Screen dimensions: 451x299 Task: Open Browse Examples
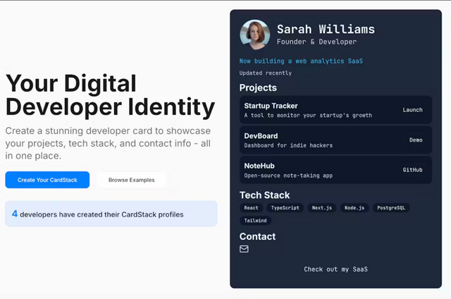click(x=132, y=180)
